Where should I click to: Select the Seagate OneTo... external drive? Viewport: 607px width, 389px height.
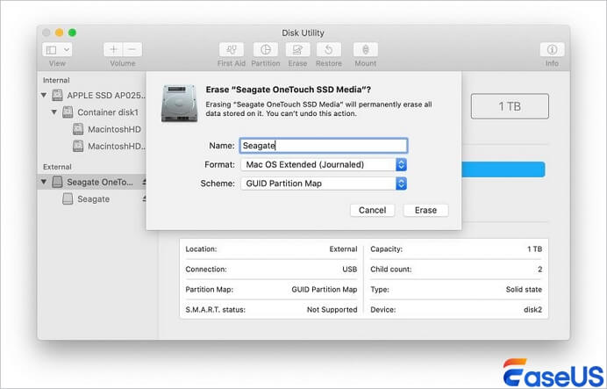(93, 182)
